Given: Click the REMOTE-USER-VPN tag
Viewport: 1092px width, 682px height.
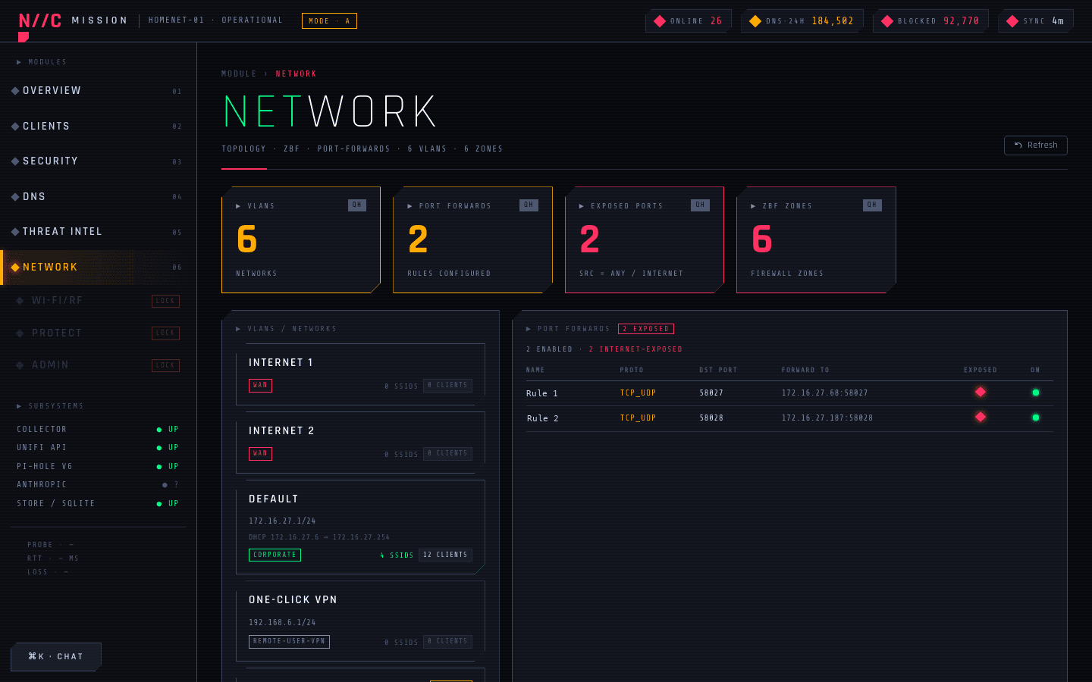Looking at the screenshot, I should 289,641.
